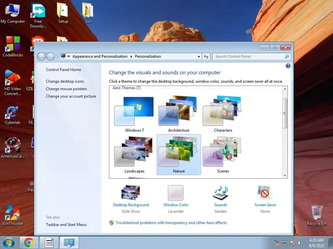Minimize the Personalization window
Screen dimensions: 333x249
point(264,48)
